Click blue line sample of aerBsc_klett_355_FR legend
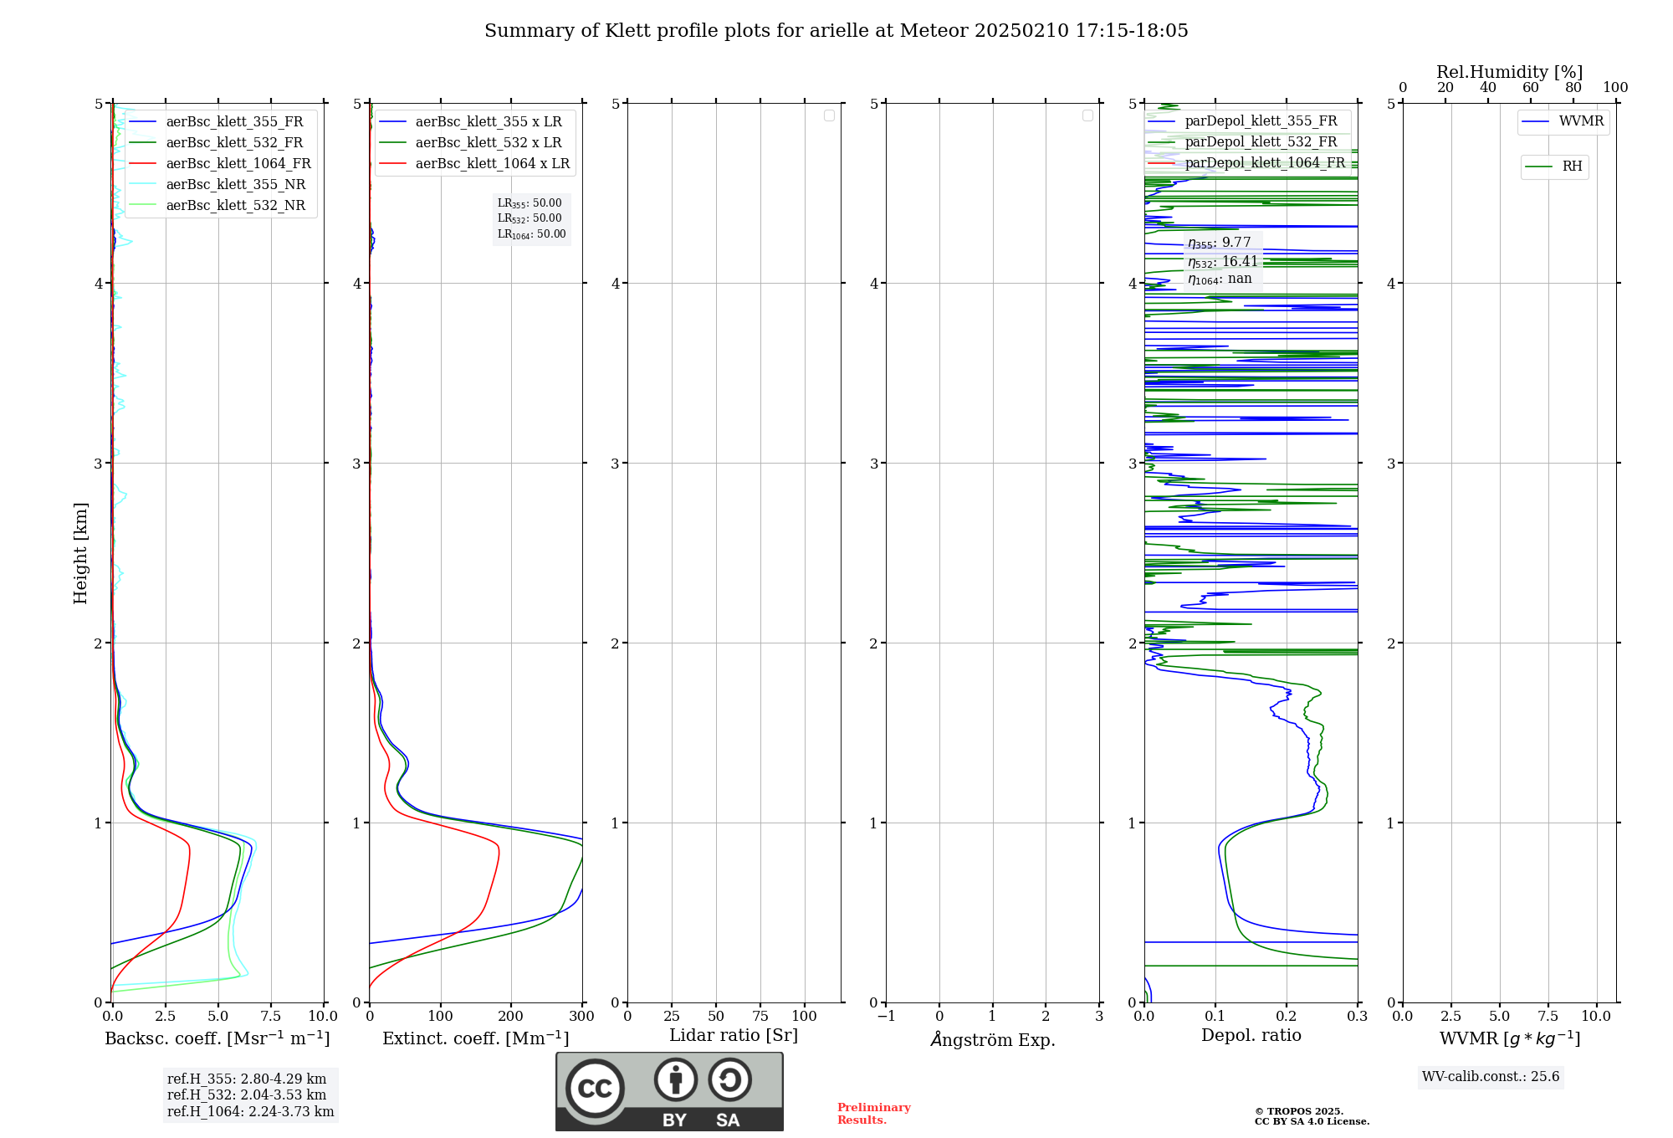The image size is (1673, 1138). click(x=143, y=122)
